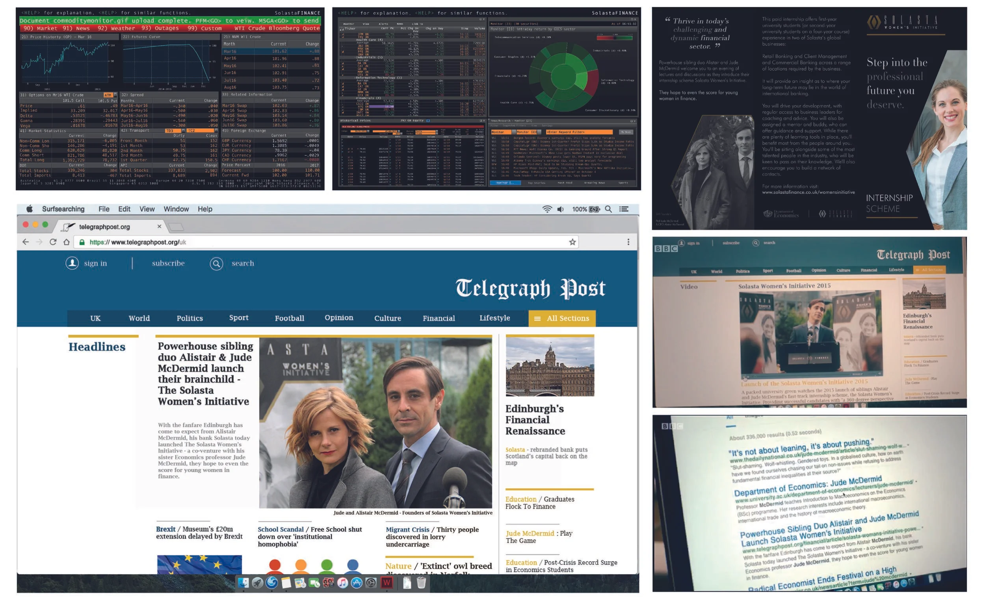Image resolution: width=985 pixels, height=597 pixels.
Task: Open the File menu
Action: [x=104, y=209]
